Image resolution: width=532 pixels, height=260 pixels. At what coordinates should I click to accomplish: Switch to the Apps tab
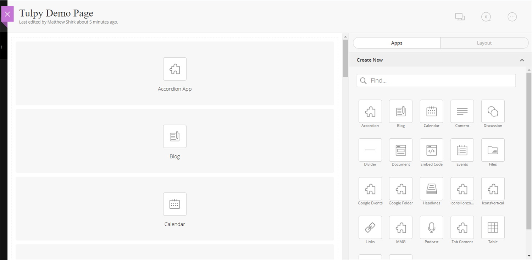397,43
